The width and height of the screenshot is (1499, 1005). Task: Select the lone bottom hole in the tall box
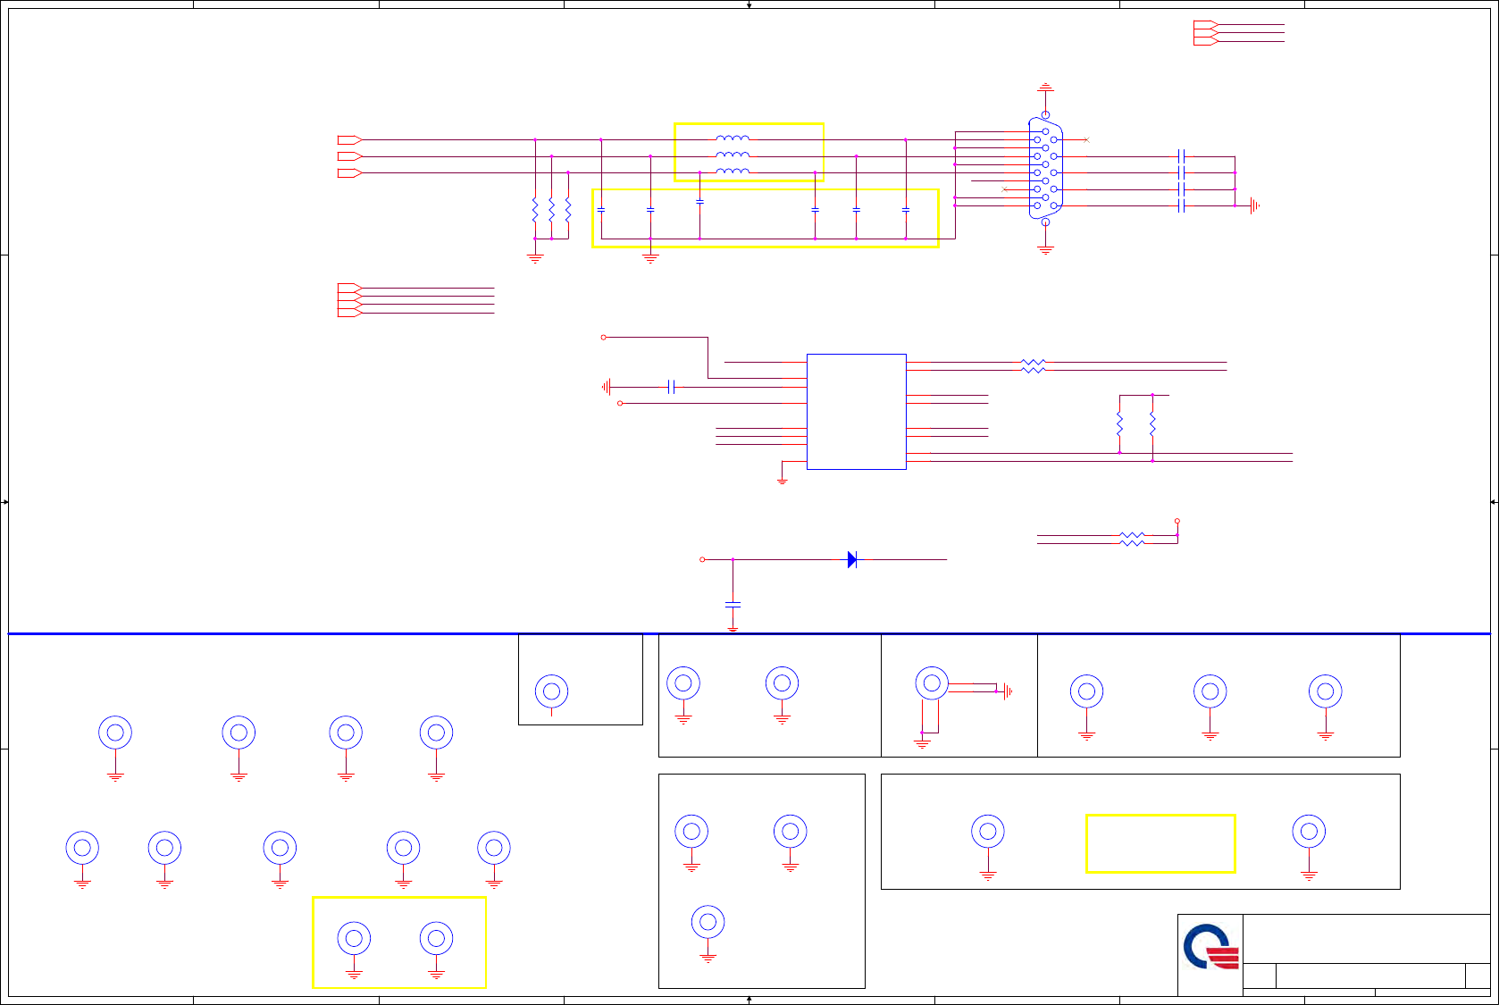[708, 922]
